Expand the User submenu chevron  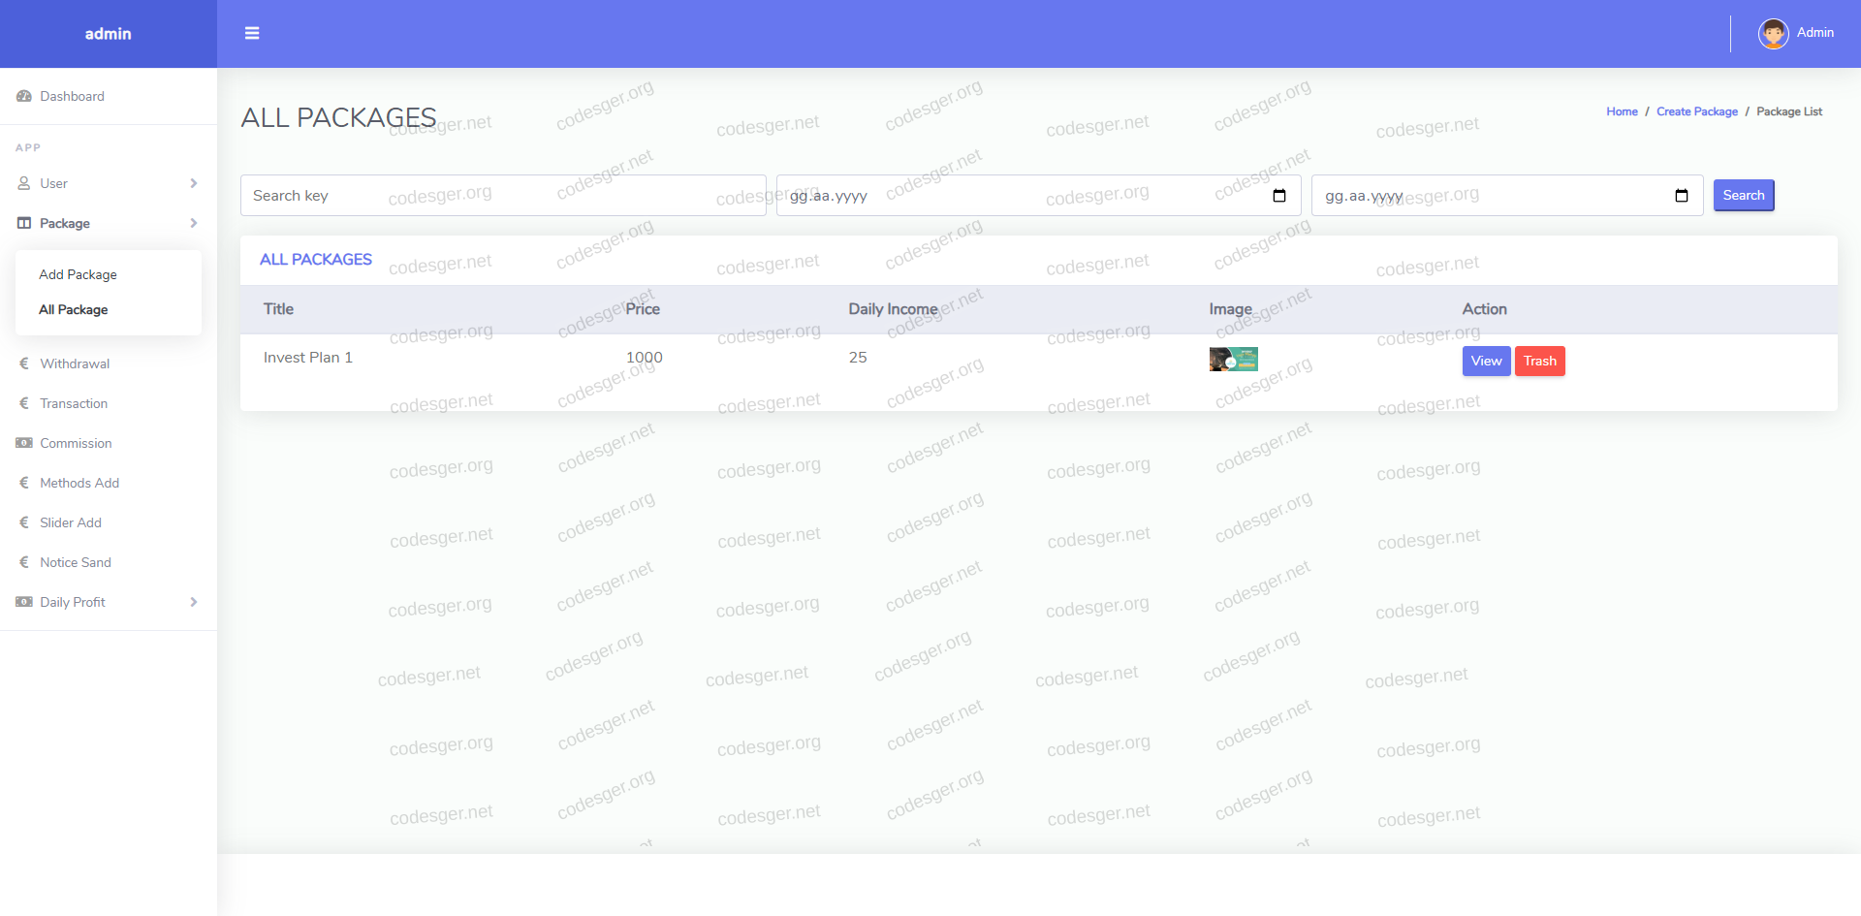194,183
